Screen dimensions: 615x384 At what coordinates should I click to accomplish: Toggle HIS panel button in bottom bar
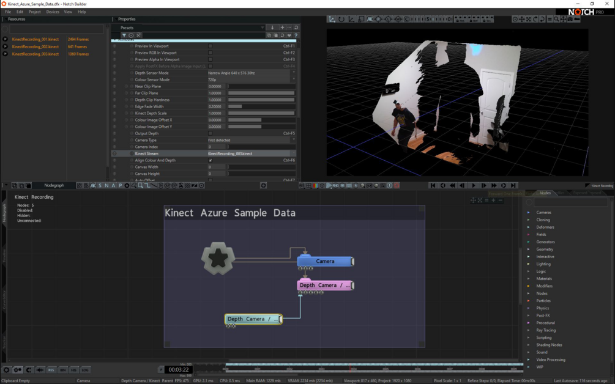73,369
